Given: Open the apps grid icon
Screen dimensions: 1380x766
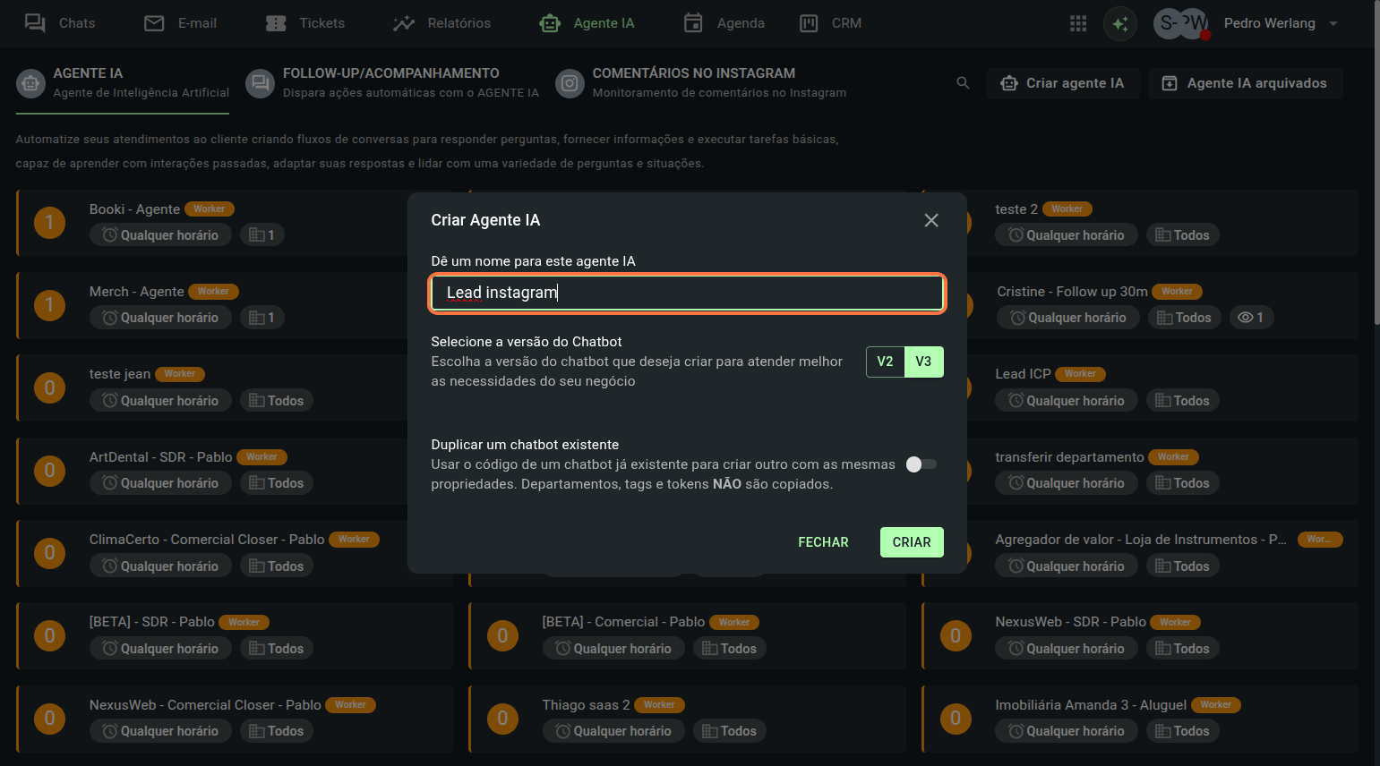Looking at the screenshot, I should 1078,23.
